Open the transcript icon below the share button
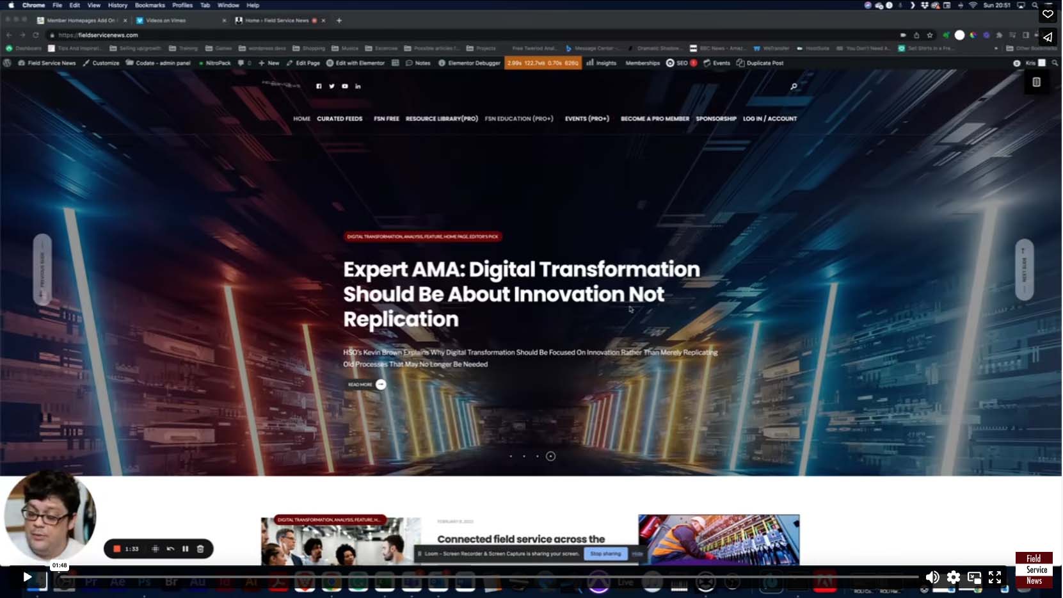 tap(1036, 82)
